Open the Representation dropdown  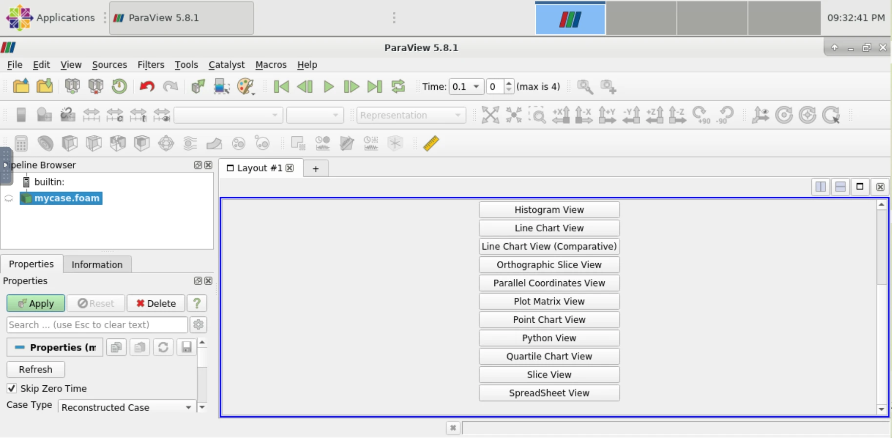pyautogui.click(x=411, y=115)
